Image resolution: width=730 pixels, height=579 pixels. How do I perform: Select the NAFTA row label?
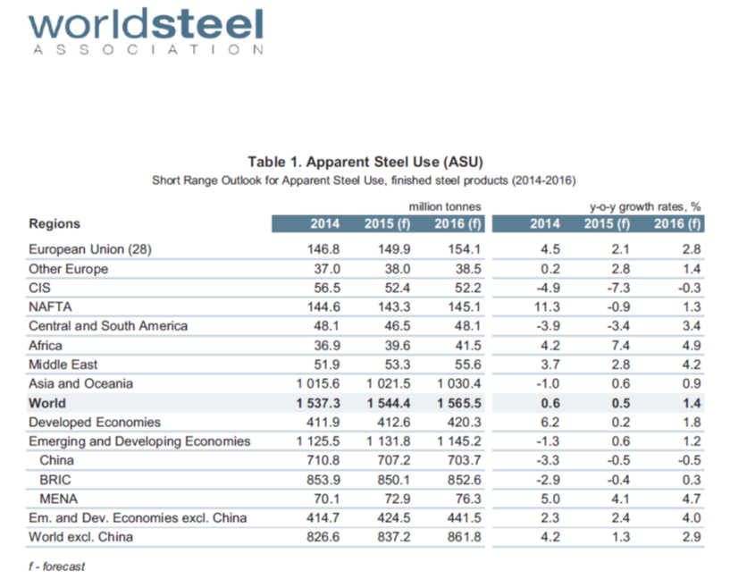48,306
